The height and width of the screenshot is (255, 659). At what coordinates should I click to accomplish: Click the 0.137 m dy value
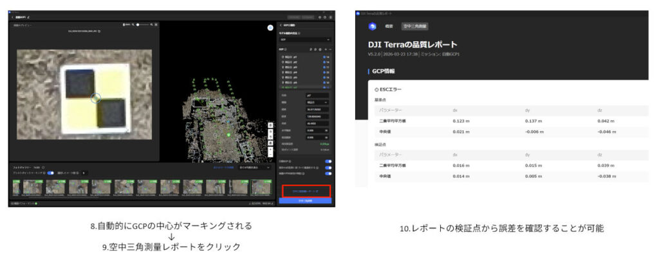pos(533,121)
